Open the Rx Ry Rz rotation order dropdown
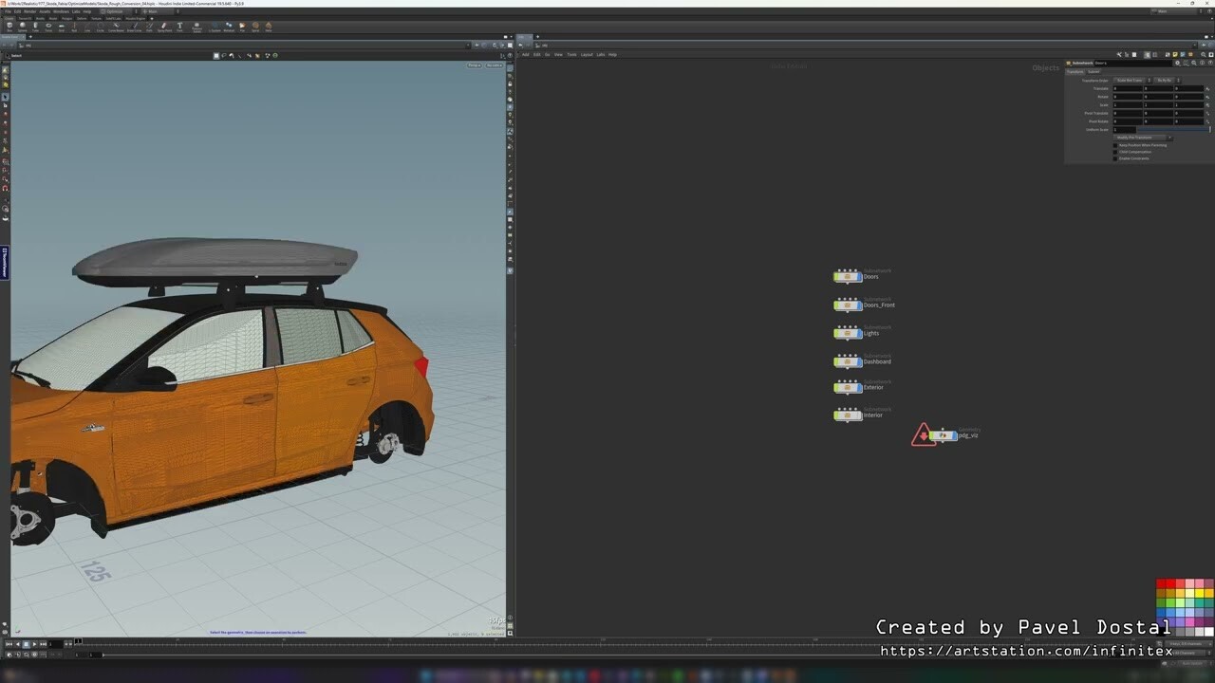The height and width of the screenshot is (683, 1215). pos(1164,81)
